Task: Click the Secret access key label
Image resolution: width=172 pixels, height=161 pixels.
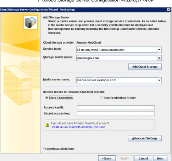Action: [57, 113]
